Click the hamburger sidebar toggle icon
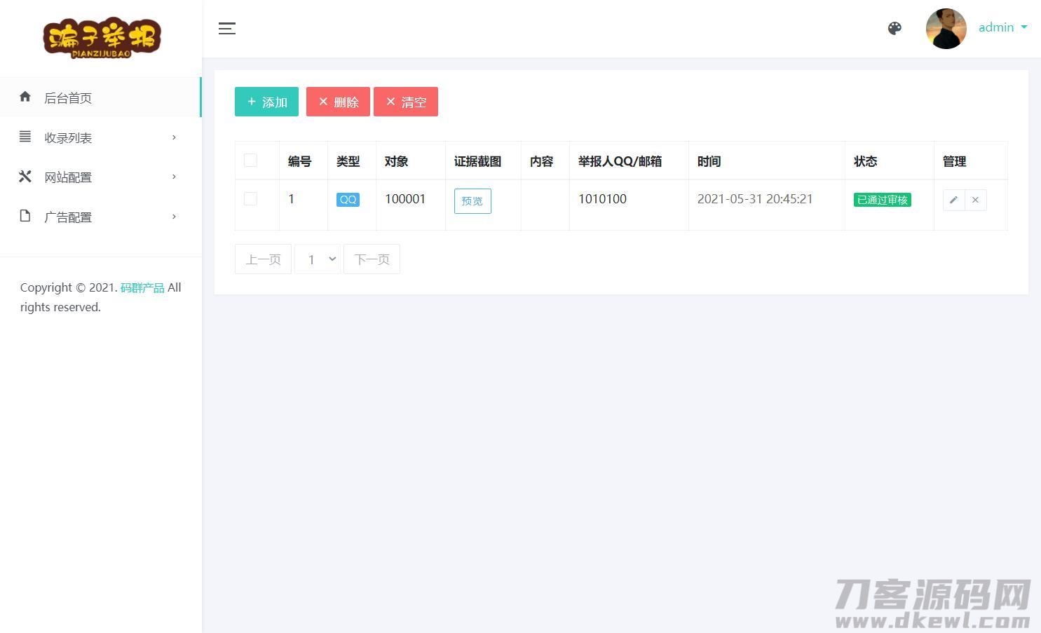This screenshot has height=633, width=1041. tap(226, 29)
